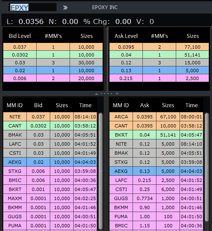Select the PUMA ask at 1.00
This screenshot has height=231, width=212.
click(x=156, y=217)
